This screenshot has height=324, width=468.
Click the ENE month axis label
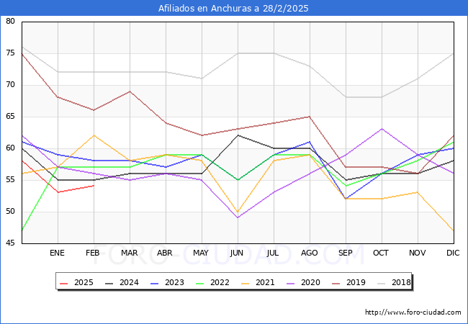coord(57,253)
